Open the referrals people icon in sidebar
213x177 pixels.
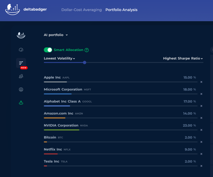[21, 76]
